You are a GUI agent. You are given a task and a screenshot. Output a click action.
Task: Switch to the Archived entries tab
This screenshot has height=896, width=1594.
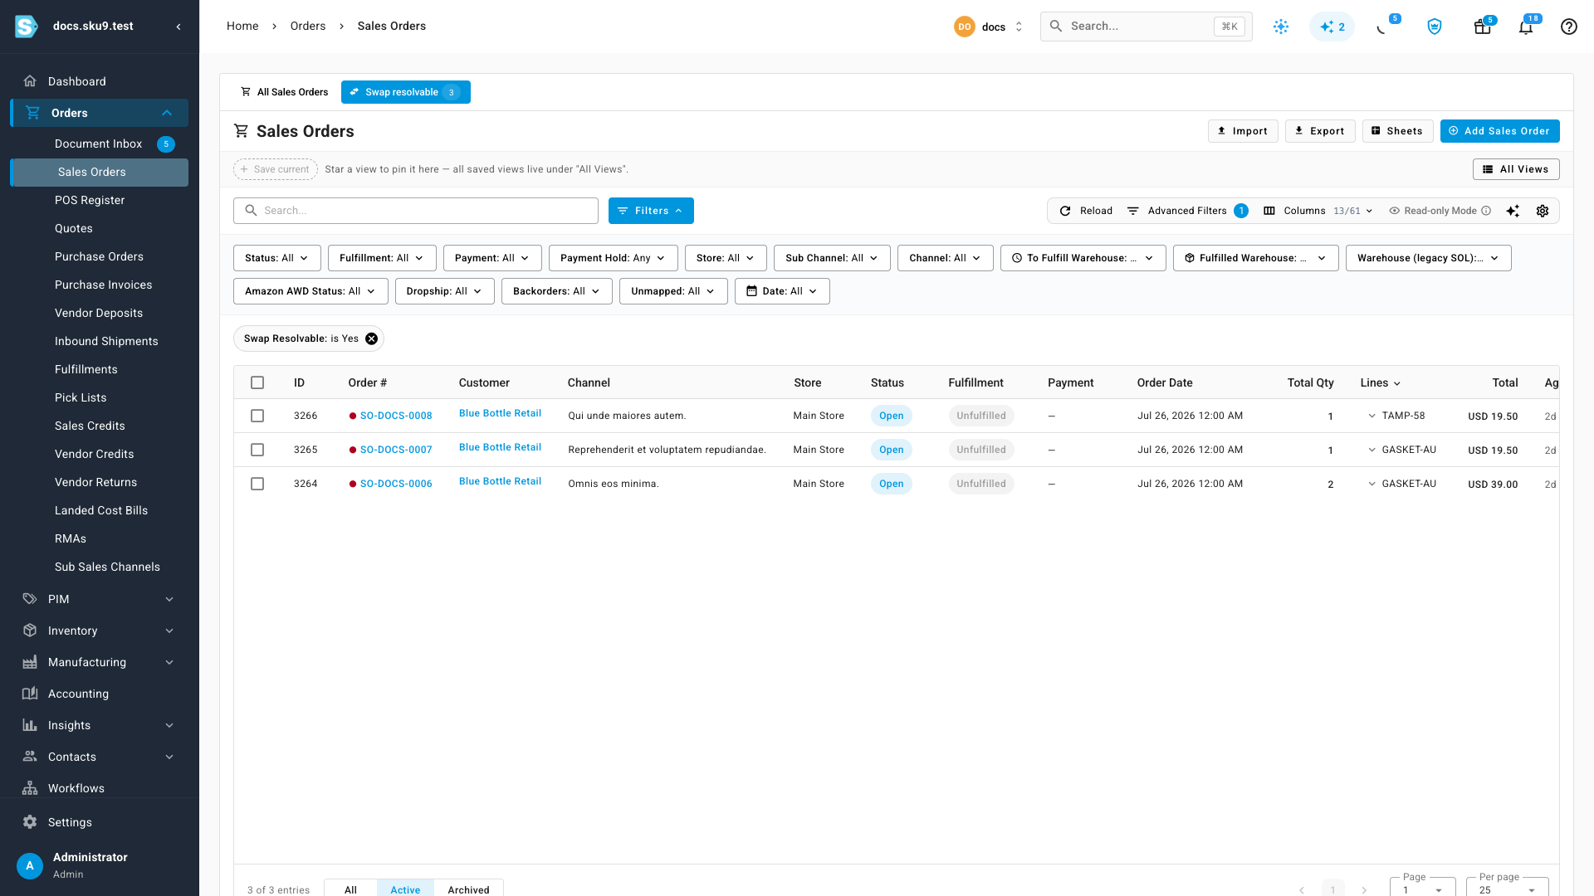[x=468, y=889]
